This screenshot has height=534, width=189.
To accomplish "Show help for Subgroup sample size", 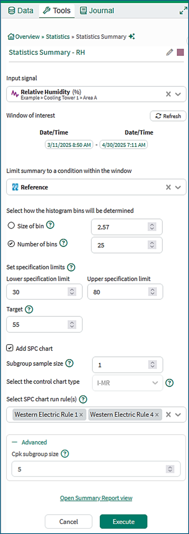I will pos(69,363).
